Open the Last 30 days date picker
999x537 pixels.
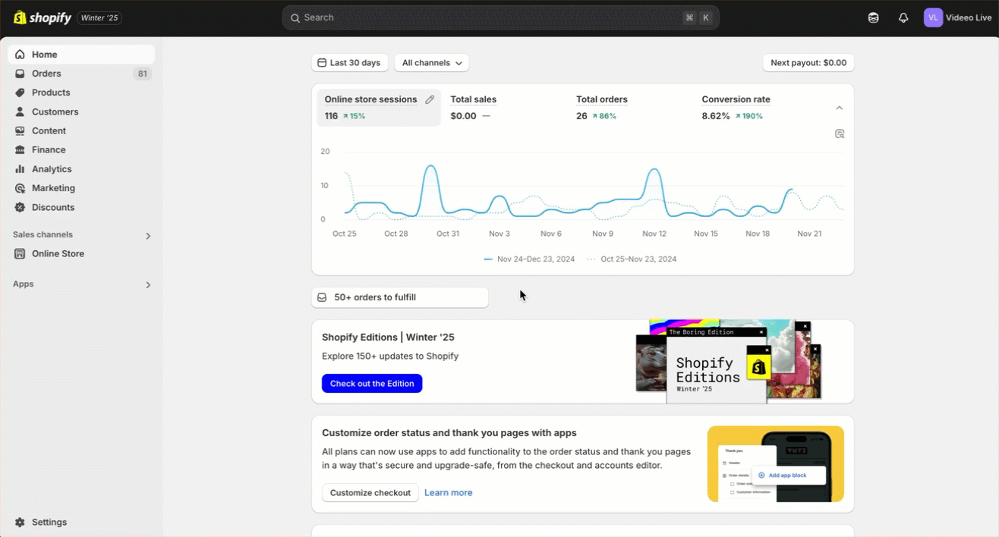pos(349,63)
